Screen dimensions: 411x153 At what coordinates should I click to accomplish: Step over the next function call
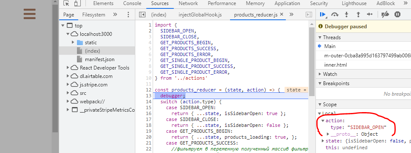[335, 15]
